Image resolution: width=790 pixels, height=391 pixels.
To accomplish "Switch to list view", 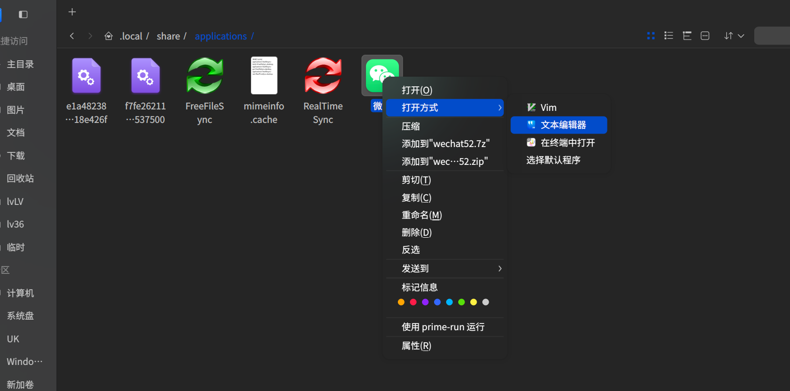I will pos(669,36).
